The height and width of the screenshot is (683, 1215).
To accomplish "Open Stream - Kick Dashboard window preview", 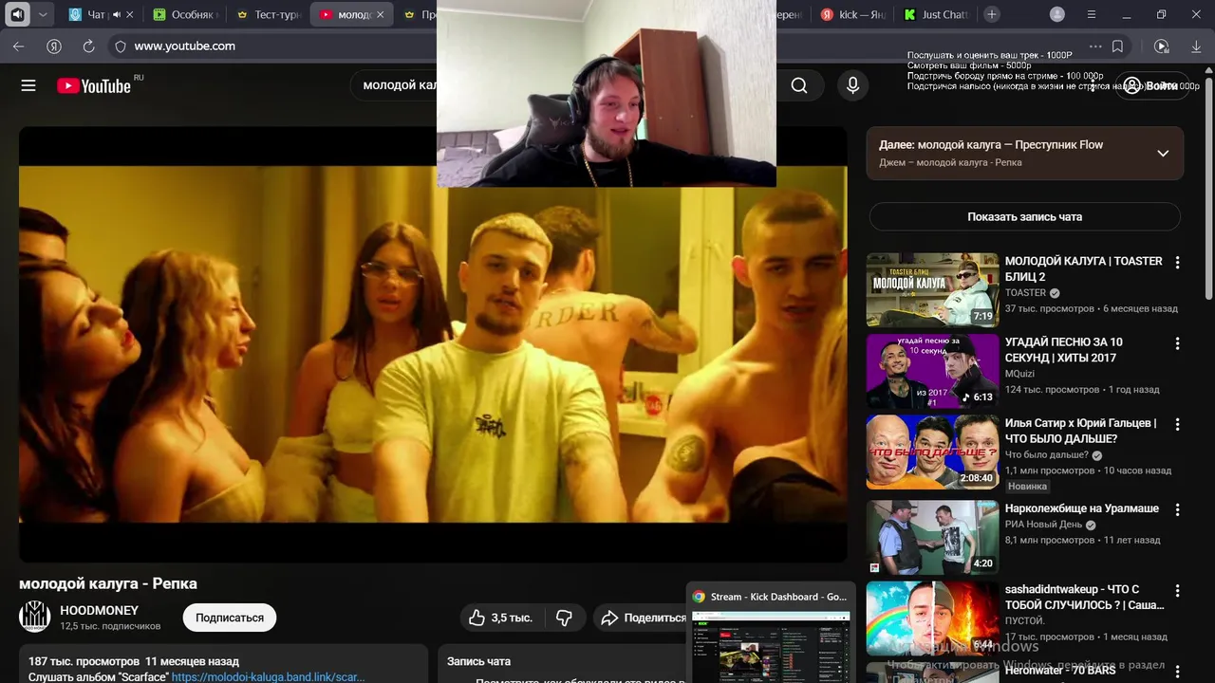I will [771, 634].
